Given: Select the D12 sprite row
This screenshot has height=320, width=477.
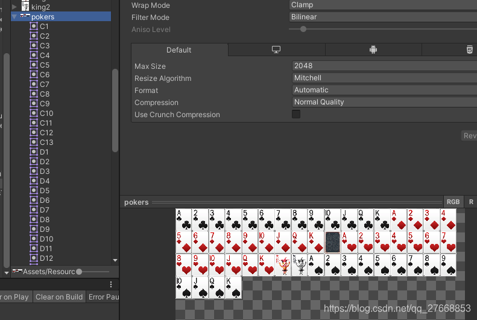Looking at the screenshot, I should [x=61, y=258].
